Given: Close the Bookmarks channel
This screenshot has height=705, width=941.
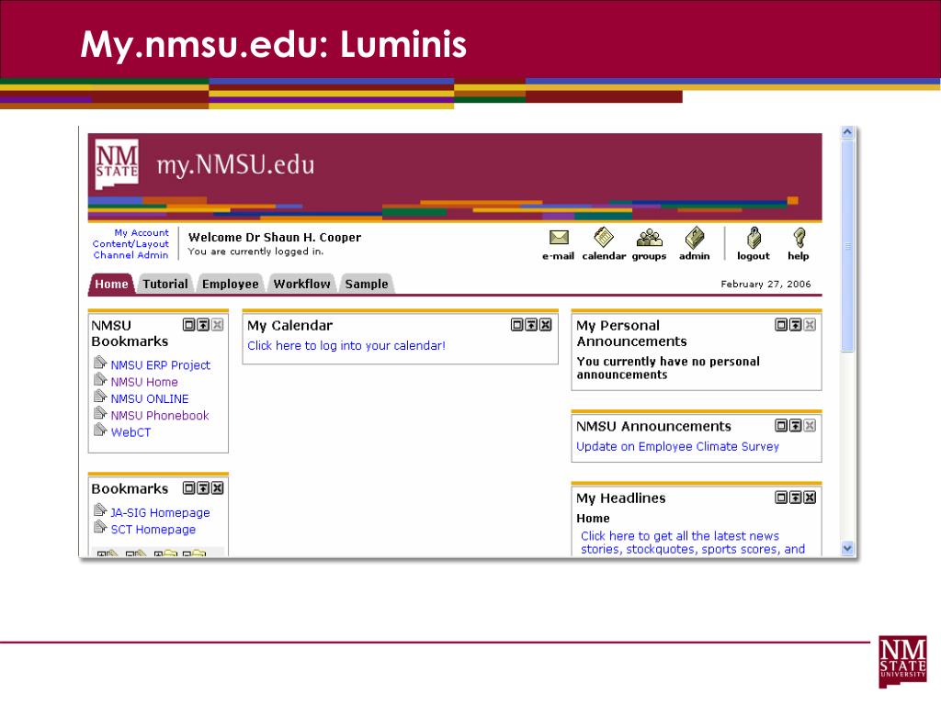Looking at the screenshot, I should [x=217, y=488].
